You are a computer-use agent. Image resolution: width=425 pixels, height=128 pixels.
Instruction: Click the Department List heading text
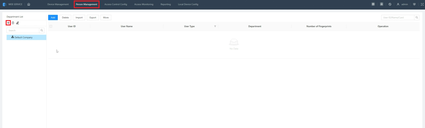click(x=15, y=17)
